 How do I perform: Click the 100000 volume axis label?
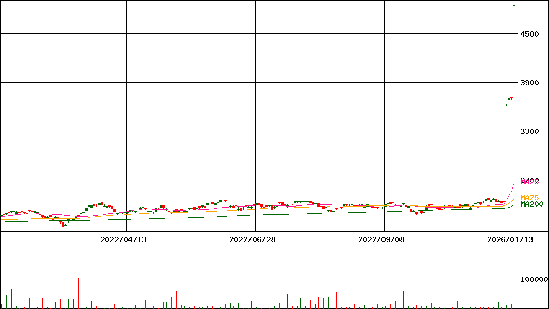534,279
